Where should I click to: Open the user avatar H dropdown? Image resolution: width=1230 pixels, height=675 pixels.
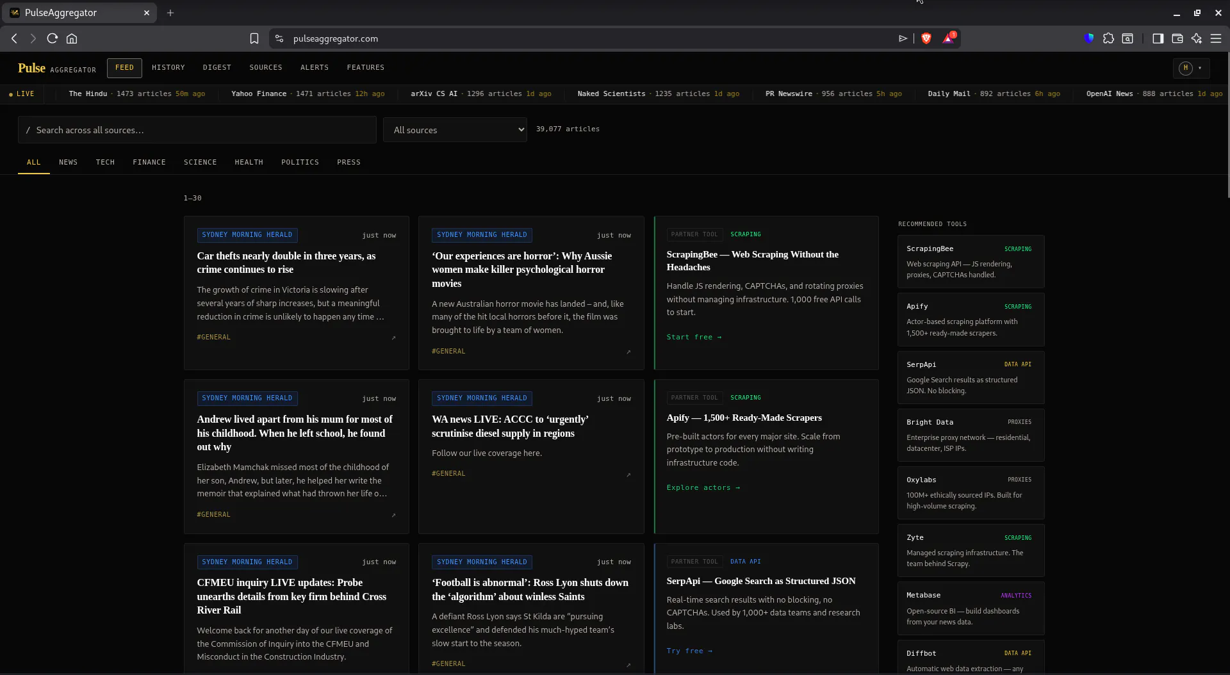pyautogui.click(x=1190, y=68)
